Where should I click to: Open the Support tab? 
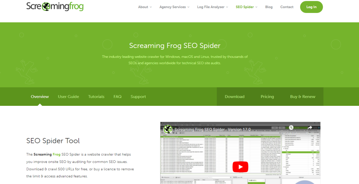(138, 97)
